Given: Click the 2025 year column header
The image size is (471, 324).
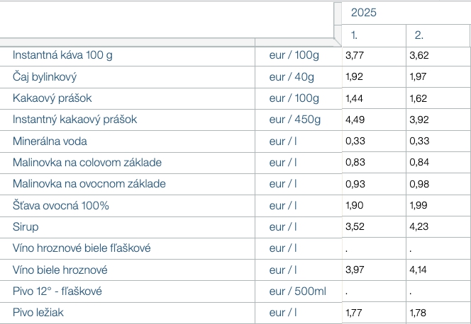Looking at the screenshot, I should click(x=363, y=13).
